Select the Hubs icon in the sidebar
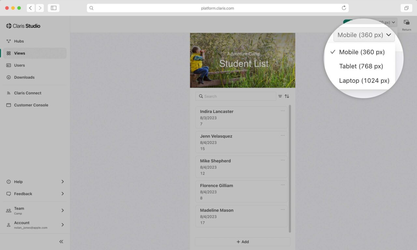 [8, 41]
